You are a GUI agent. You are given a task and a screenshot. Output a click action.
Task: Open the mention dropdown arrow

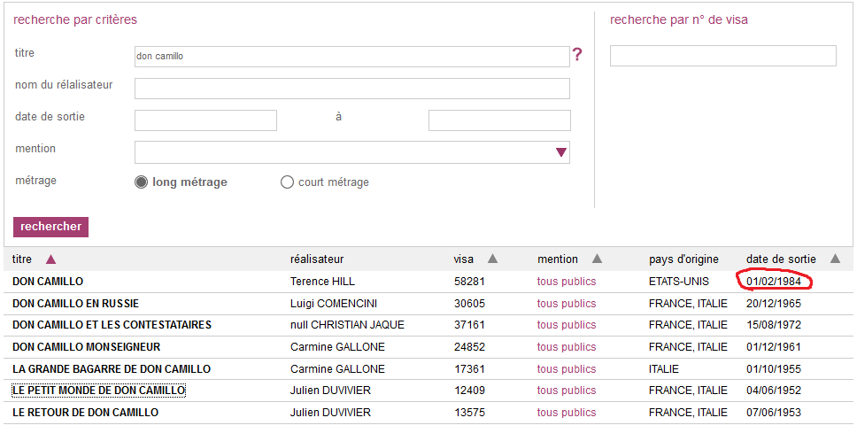pos(560,152)
